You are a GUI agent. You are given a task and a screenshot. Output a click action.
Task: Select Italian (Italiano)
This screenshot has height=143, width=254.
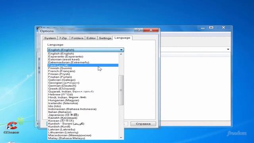pos(83,112)
